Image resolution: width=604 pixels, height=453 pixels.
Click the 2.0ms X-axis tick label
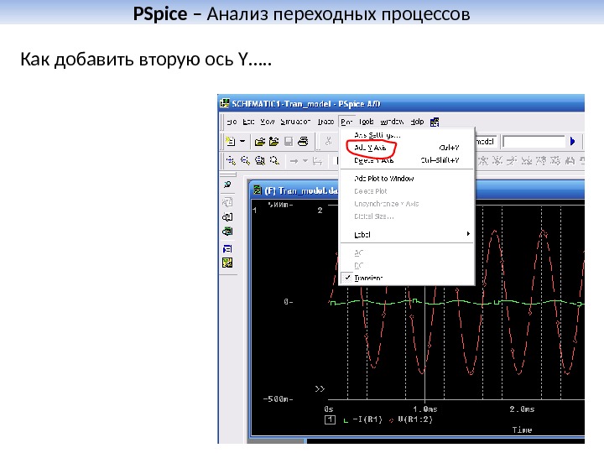click(x=522, y=409)
